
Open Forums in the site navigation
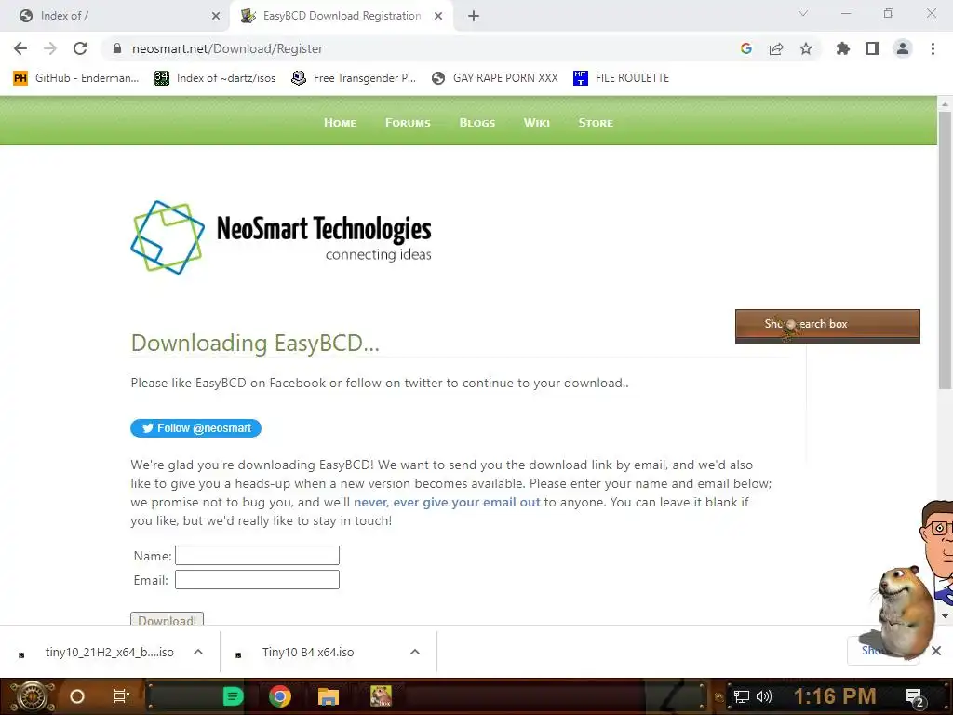click(408, 123)
